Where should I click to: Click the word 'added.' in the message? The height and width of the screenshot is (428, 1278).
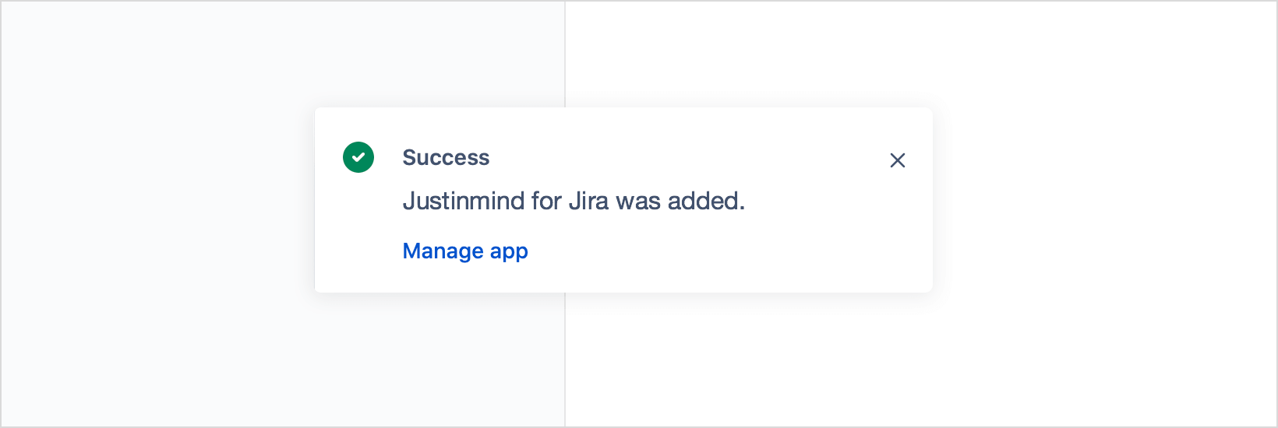(x=706, y=202)
